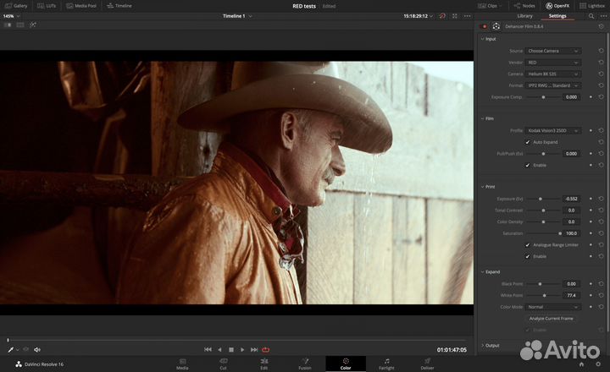The width and height of the screenshot is (610, 372).
Task: Toggle the red Dehancer Film enable button
Action: (x=485, y=26)
